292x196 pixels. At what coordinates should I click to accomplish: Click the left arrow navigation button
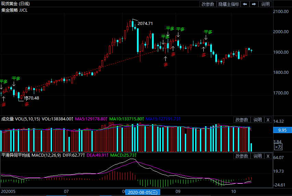(245, 4)
